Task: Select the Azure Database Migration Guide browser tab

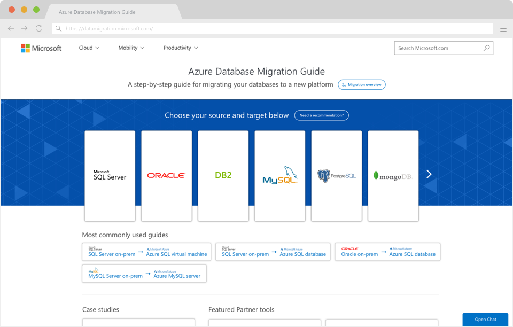Action: point(113,12)
